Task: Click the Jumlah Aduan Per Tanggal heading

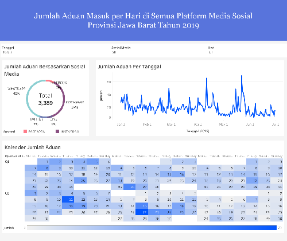Action: [x=129, y=67]
